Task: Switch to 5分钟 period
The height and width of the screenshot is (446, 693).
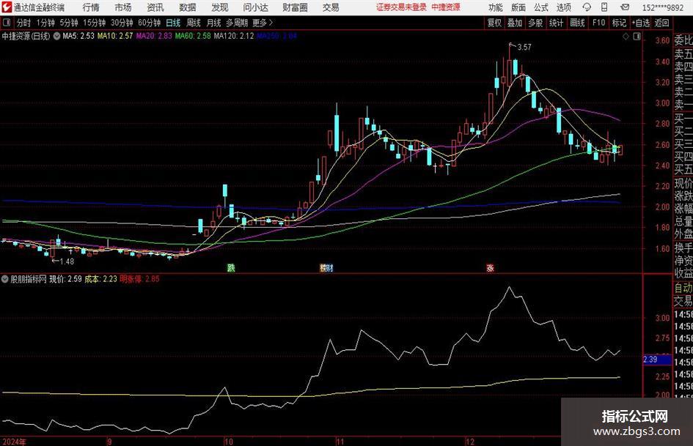Action: [69, 23]
